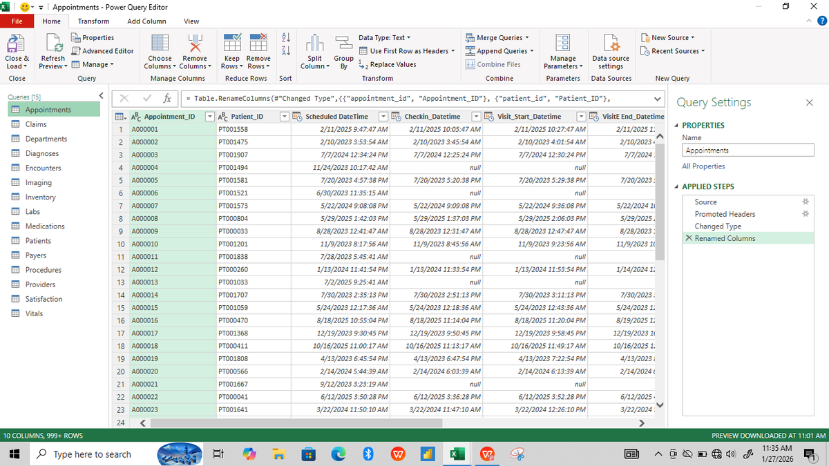The height and width of the screenshot is (466, 829).
Task: Select the Home tab
Action: (x=52, y=21)
